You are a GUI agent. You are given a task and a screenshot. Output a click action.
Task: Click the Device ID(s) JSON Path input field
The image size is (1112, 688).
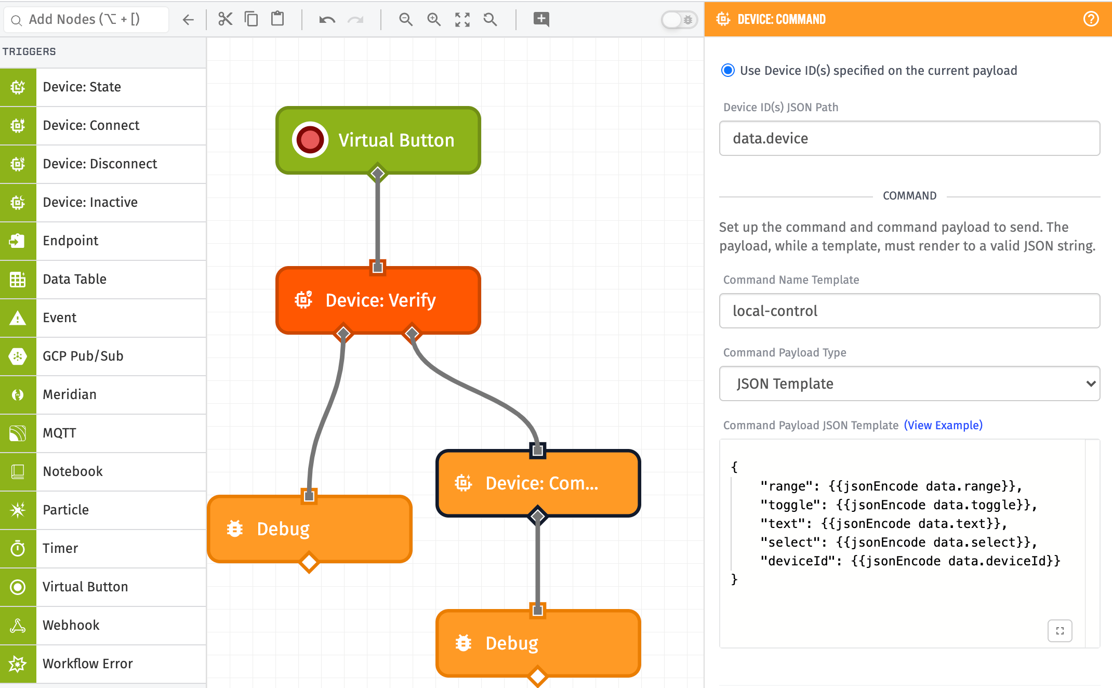coord(909,137)
